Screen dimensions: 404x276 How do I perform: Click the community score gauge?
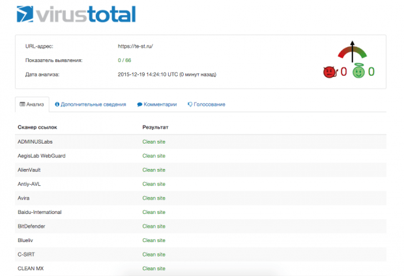click(x=353, y=52)
